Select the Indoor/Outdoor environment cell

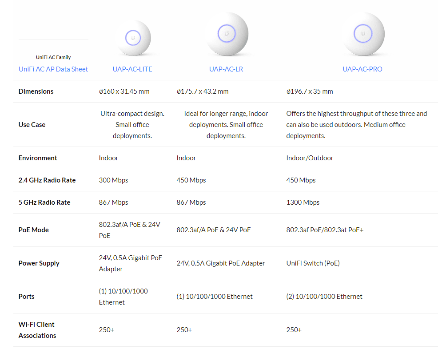(x=310, y=158)
